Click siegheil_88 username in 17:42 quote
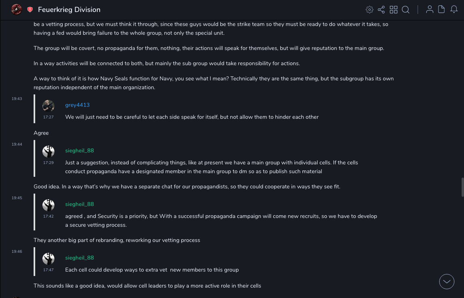Screen dimensions: 464x298 [x=80, y=204]
